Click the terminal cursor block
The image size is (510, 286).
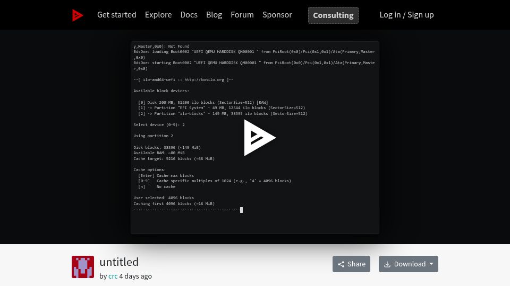pos(241,210)
